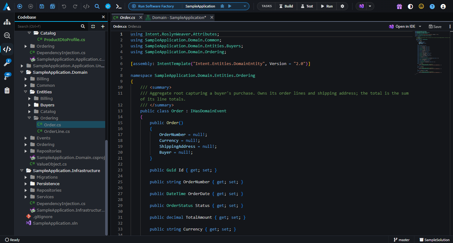Open help question mark icon
Screen dimensions: 453x243
tap(432, 6)
